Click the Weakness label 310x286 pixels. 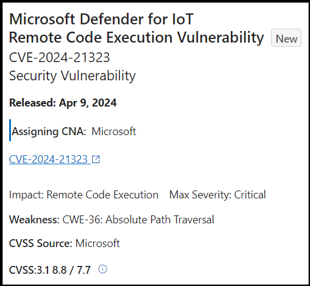tap(34, 220)
